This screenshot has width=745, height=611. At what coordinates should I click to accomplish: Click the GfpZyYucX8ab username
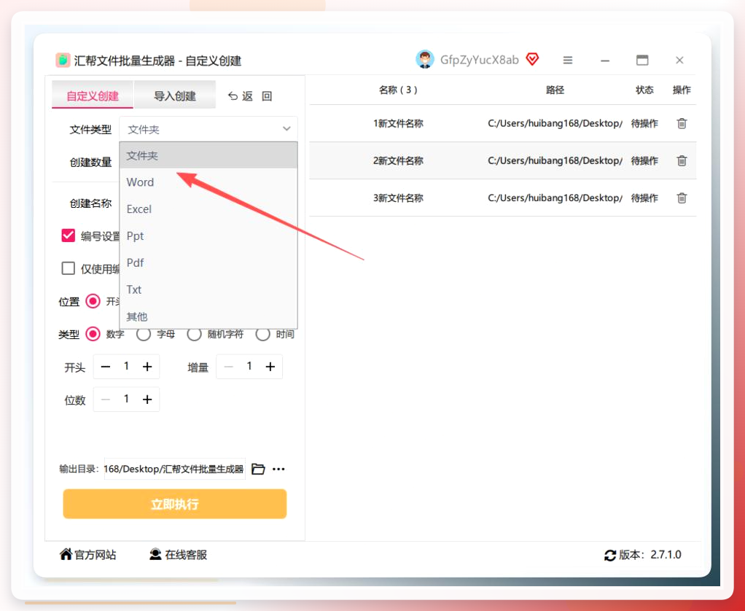(x=479, y=60)
